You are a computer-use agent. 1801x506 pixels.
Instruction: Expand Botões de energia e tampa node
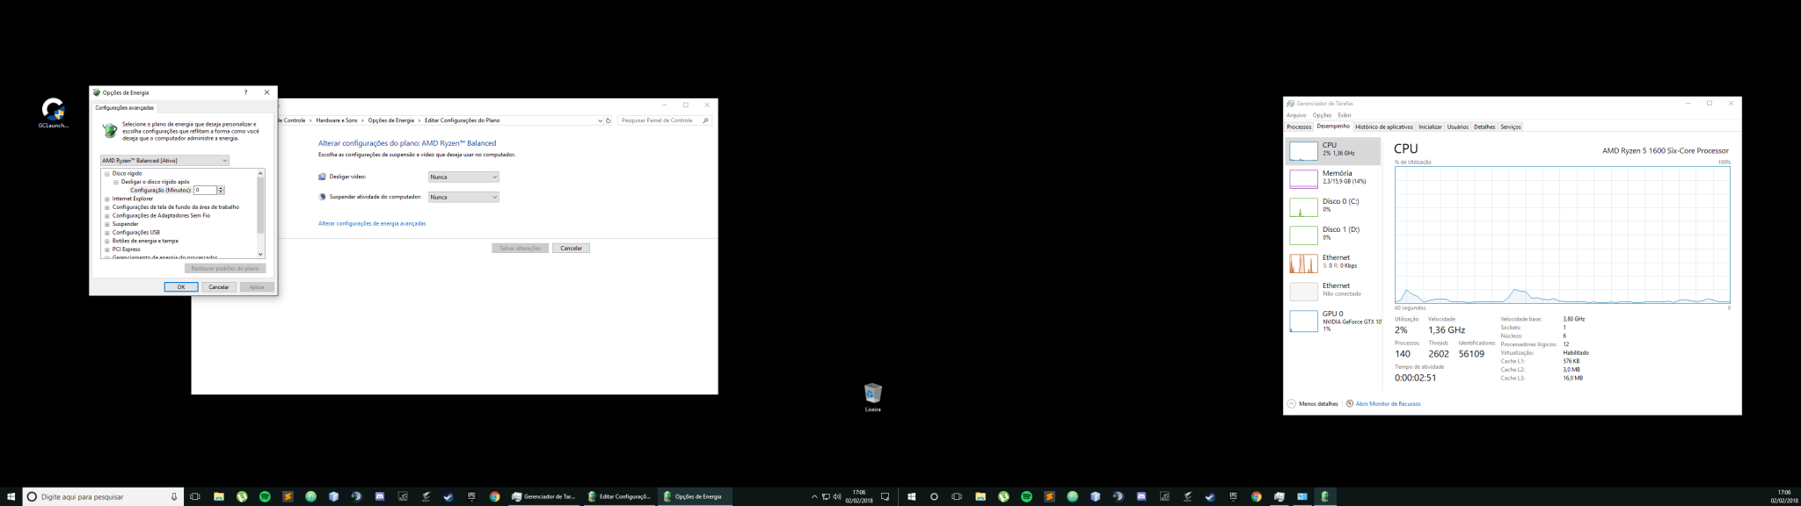[107, 241]
